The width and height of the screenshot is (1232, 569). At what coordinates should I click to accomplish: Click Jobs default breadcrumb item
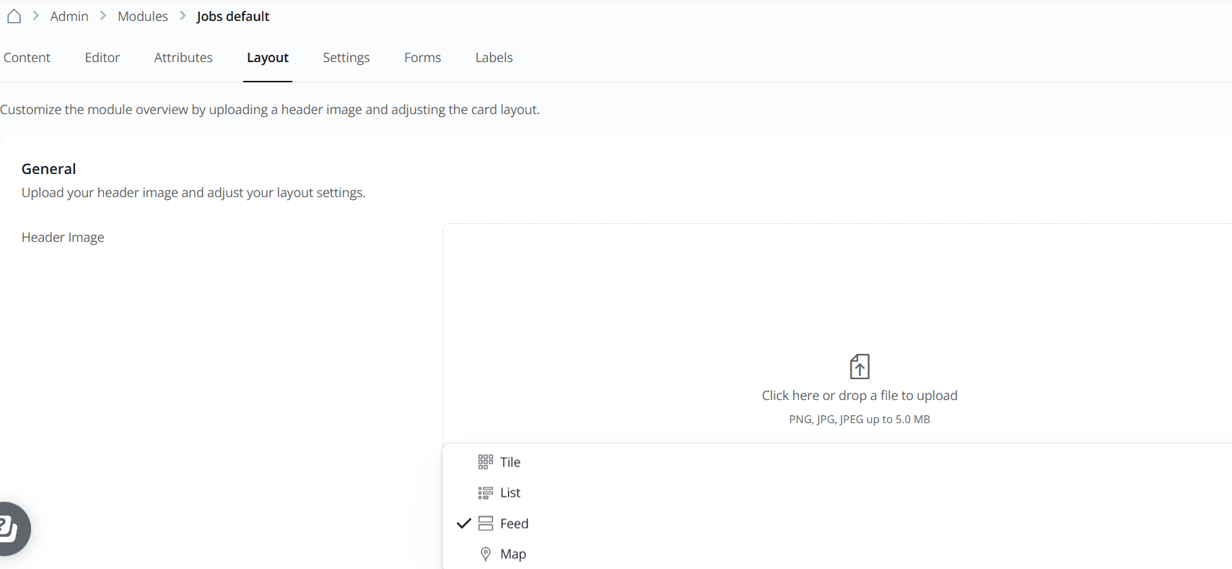tap(232, 16)
